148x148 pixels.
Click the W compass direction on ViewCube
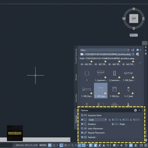[x=124, y=19]
